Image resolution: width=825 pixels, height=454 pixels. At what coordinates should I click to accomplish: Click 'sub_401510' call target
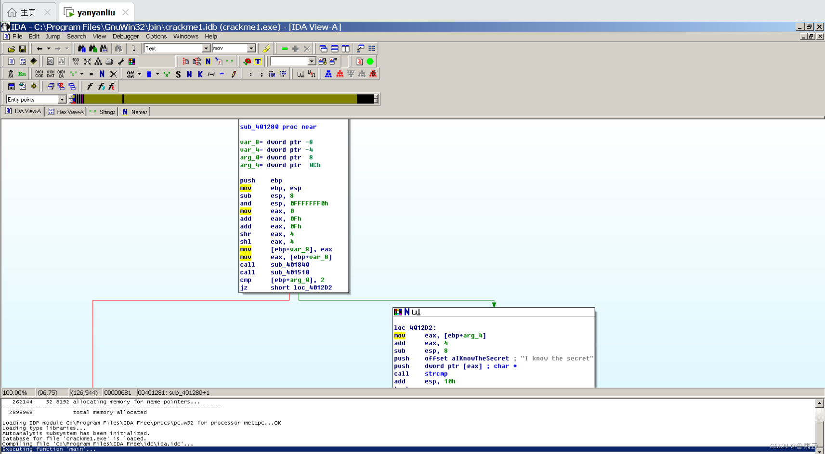pyautogui.click(x=290, y=272)
